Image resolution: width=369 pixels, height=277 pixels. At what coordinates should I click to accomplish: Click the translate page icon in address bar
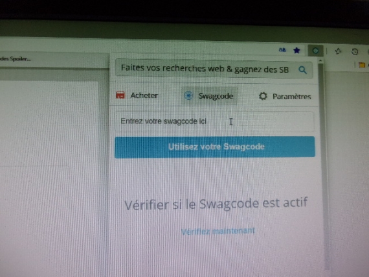tap(282, 50)
